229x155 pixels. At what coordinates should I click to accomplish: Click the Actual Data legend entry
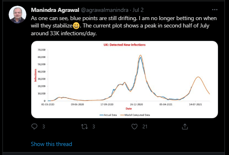click(x=108, y=115)
